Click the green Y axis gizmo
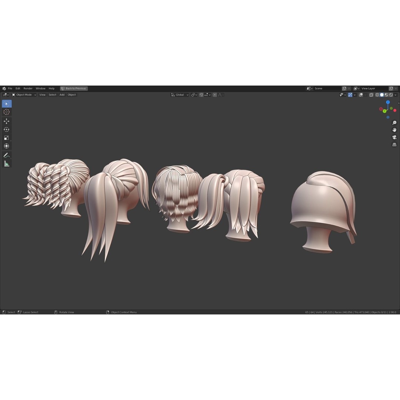This screenshot has width=400, height=400. click(384, 111)
